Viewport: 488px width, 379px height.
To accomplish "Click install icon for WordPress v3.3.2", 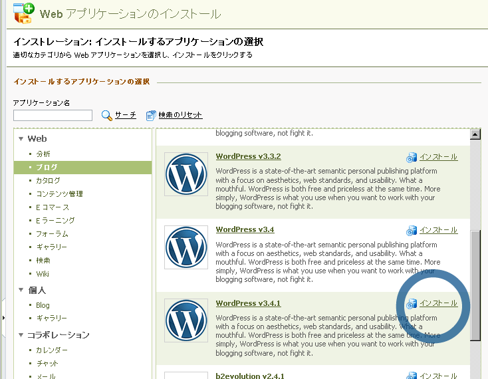I will click(x=412, y=157).
